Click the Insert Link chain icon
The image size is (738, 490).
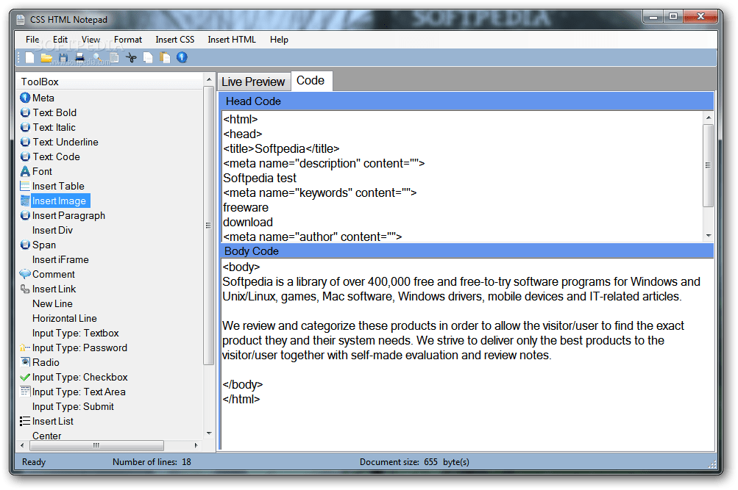pos(25,289)
